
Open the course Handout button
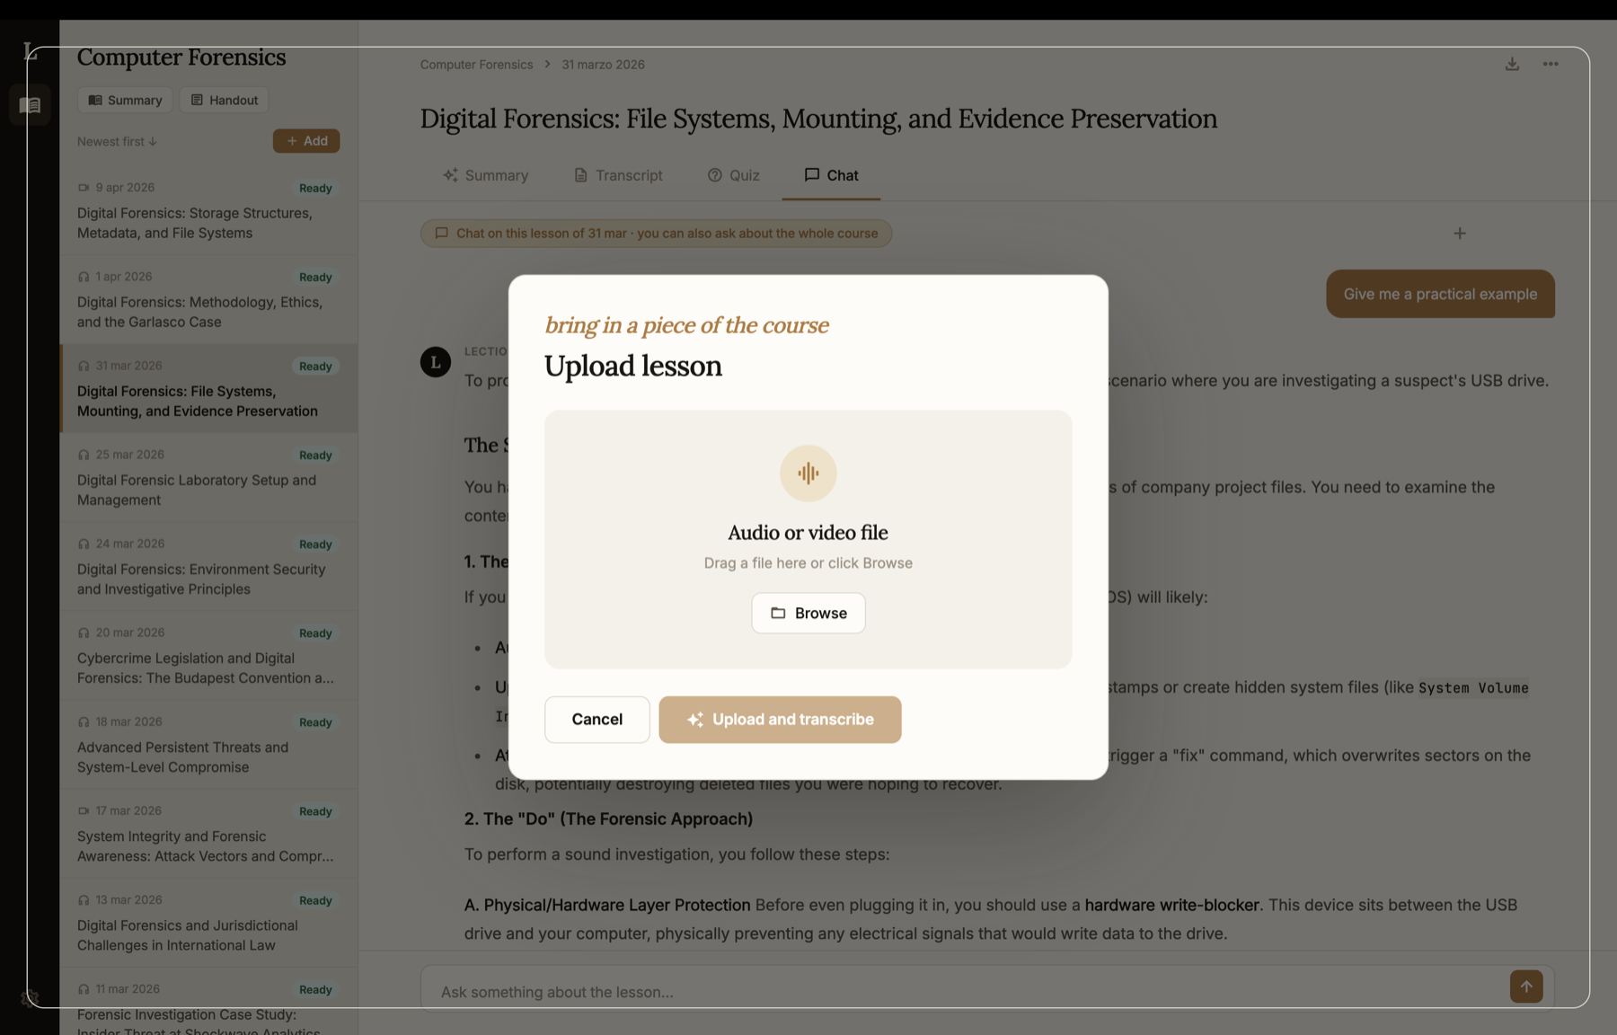pos(225,100)
